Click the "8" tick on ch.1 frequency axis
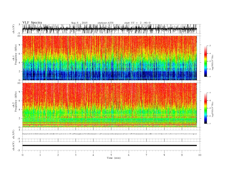Image resolution: width=225 pixels, height=174 pixels. coord(20,45)
